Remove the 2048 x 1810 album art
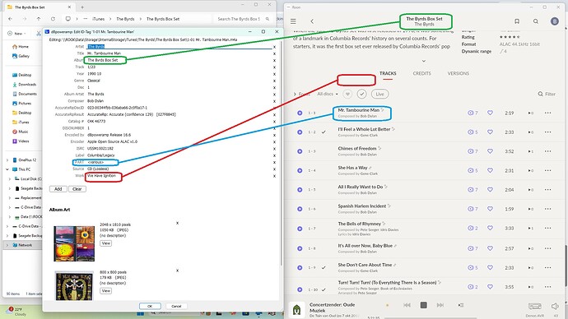This screenshot has height=319, width=568. click(x=178, y=223)
